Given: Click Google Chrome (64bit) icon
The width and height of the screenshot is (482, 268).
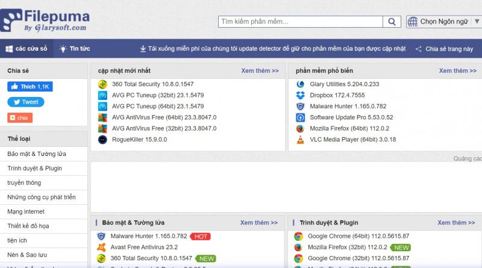Looking at the screenshot, I should [x=298, y=236].
